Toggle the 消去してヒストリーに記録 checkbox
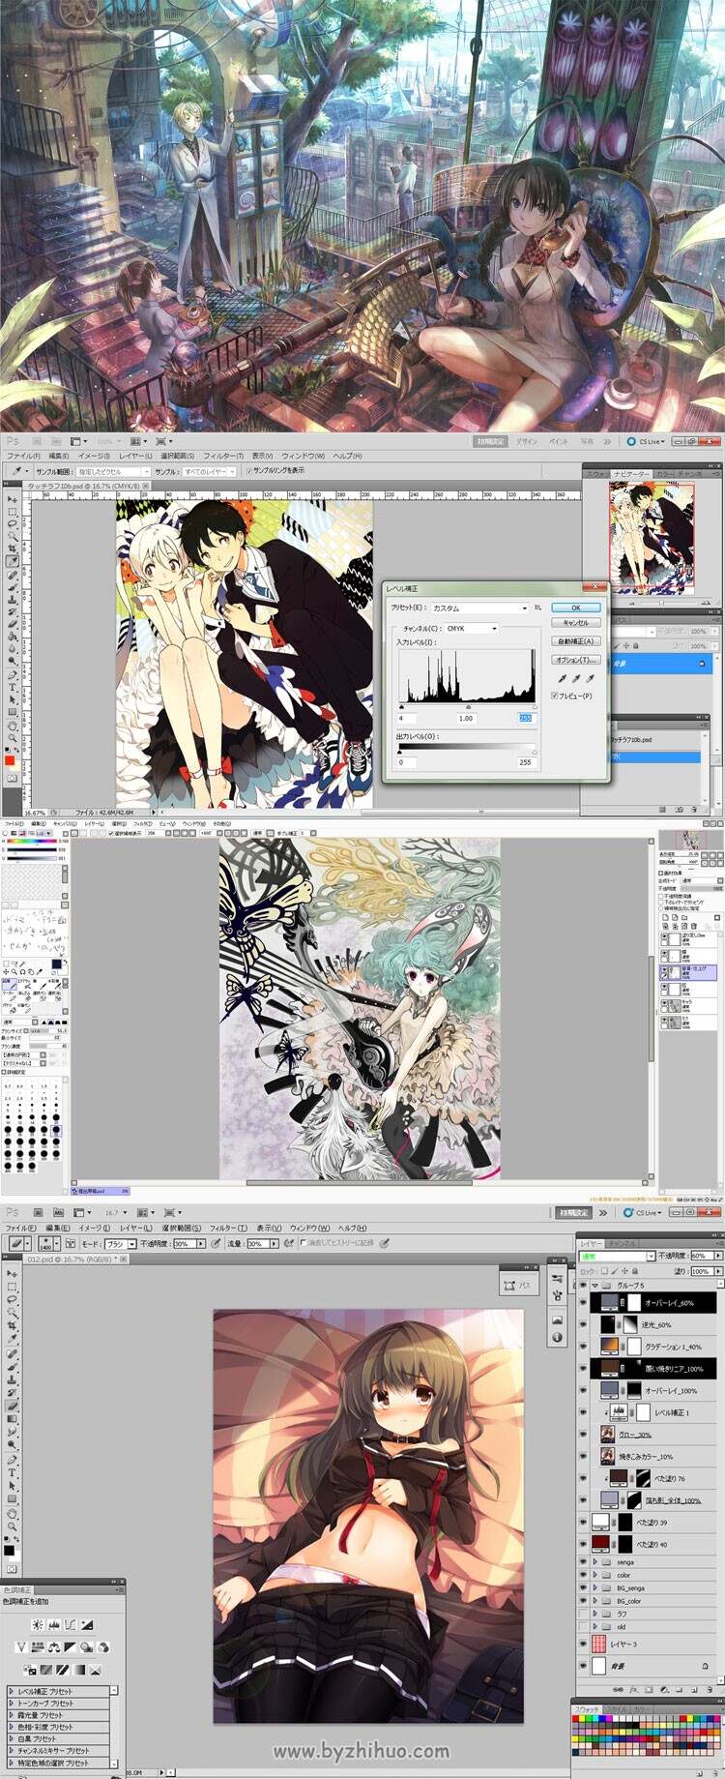This screenshot has width=725, height=1779. pos(304,1242)
